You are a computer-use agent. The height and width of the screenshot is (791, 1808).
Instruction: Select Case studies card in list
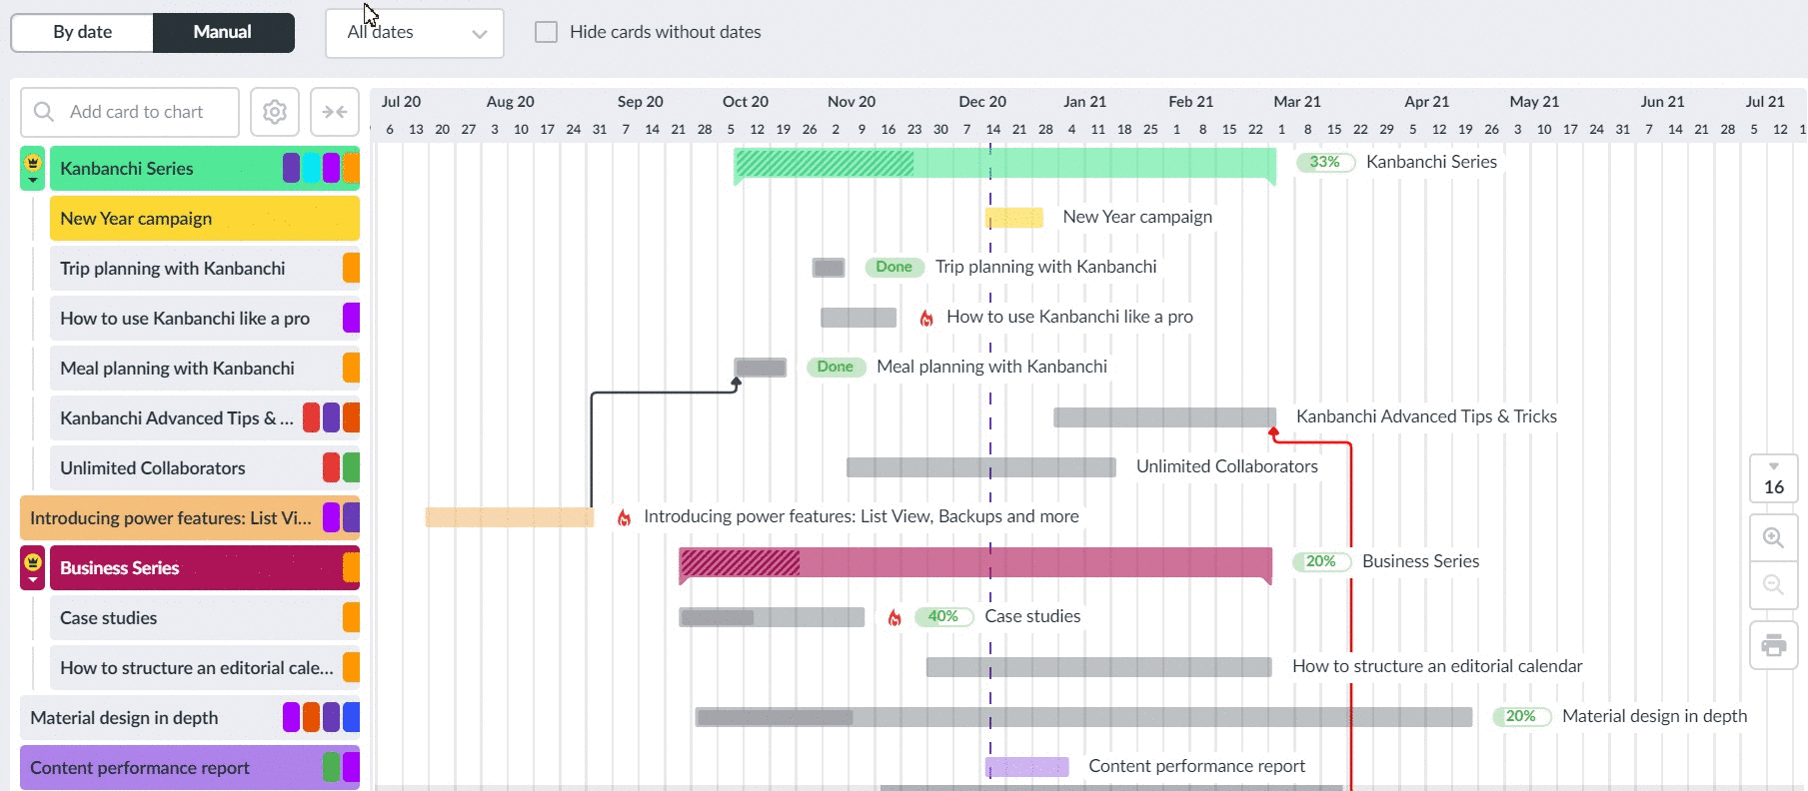click(x=205, y=617)
